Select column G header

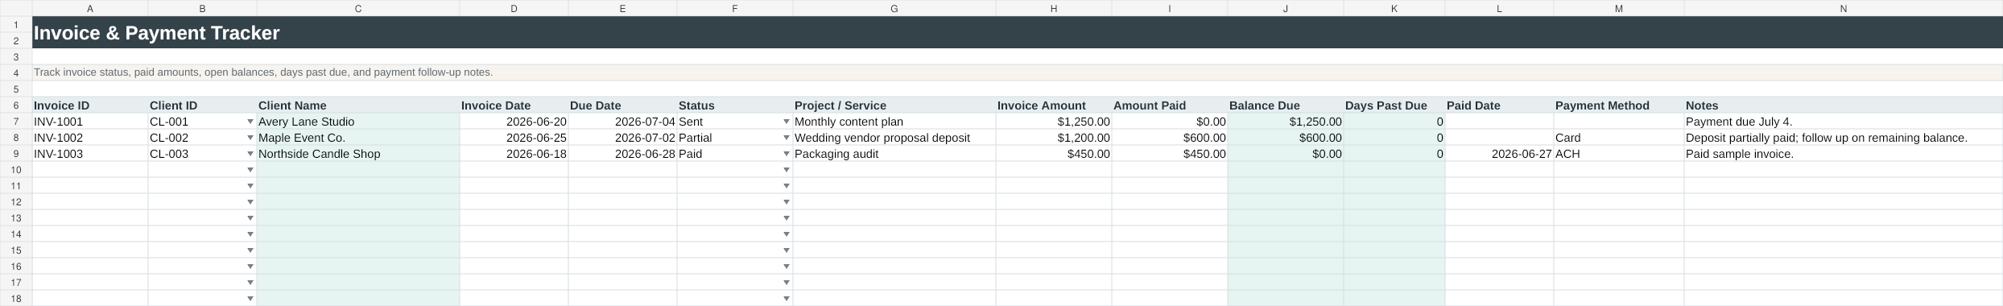point(894,8)
